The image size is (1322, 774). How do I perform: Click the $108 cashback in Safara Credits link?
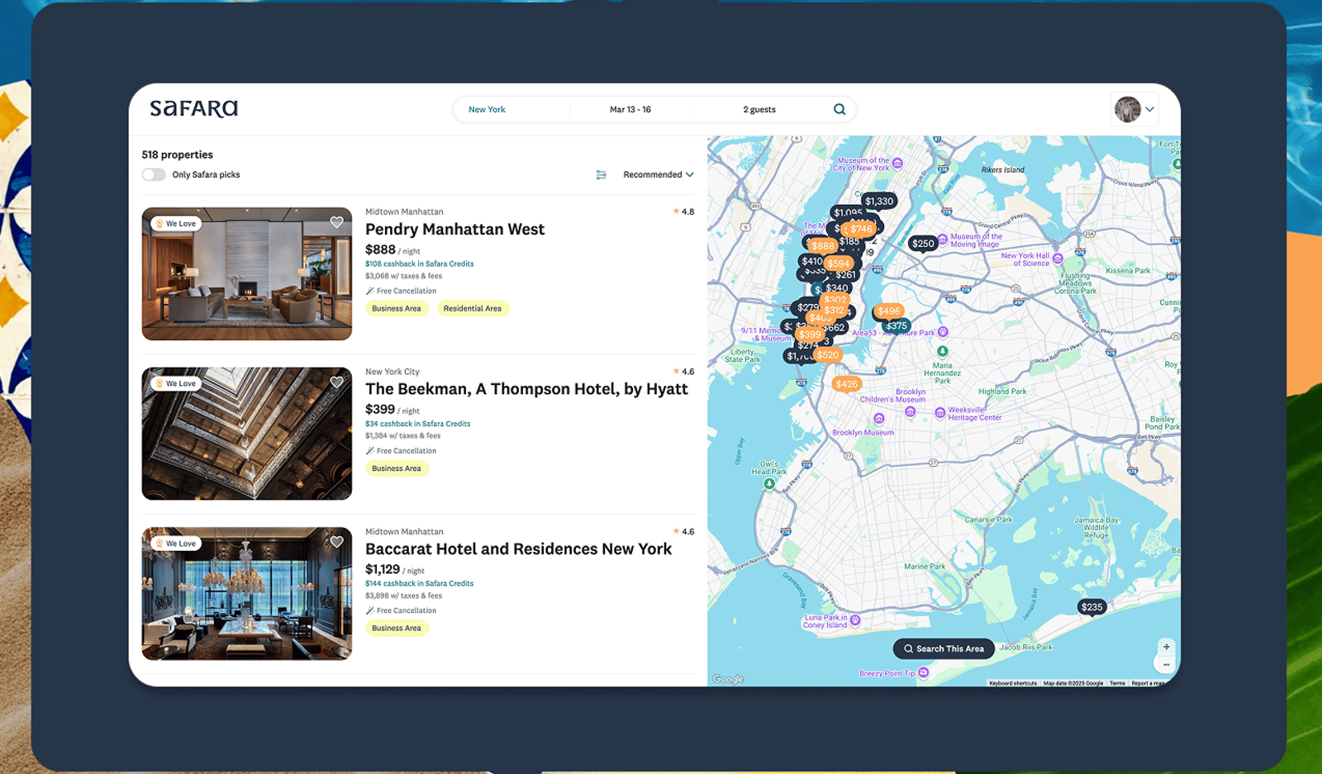point(420,264)
